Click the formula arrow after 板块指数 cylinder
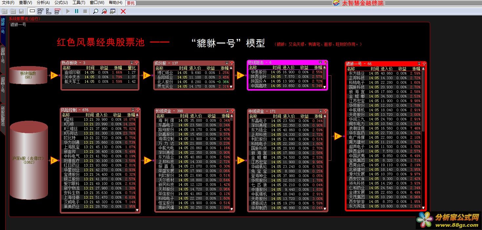 54,76
